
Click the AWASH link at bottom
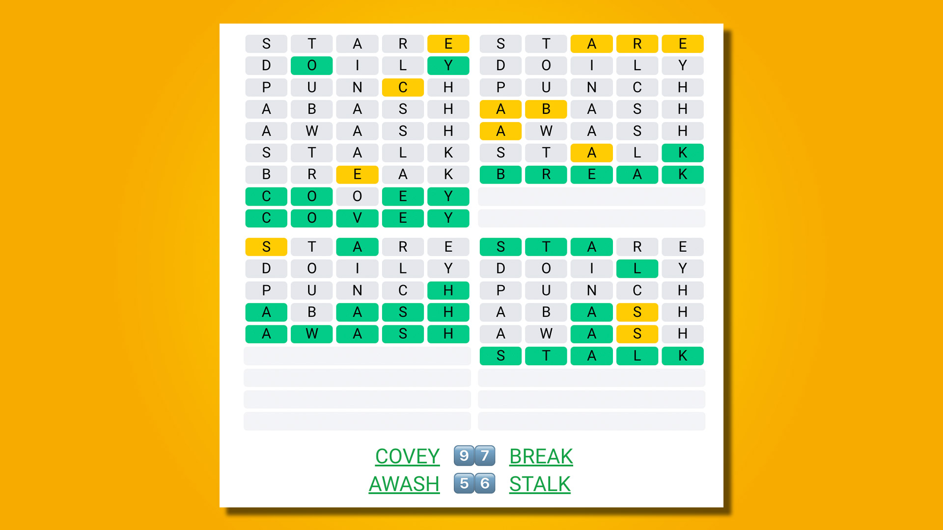pos(403,484)
